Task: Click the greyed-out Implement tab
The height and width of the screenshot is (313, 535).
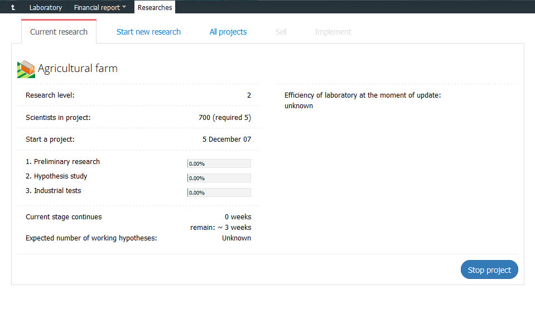Action: [333, 32]
